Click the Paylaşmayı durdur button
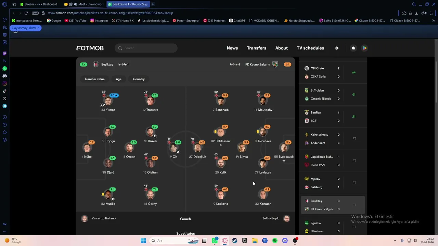The height and width of the screenshot is (246, 438). click(25, 28)
